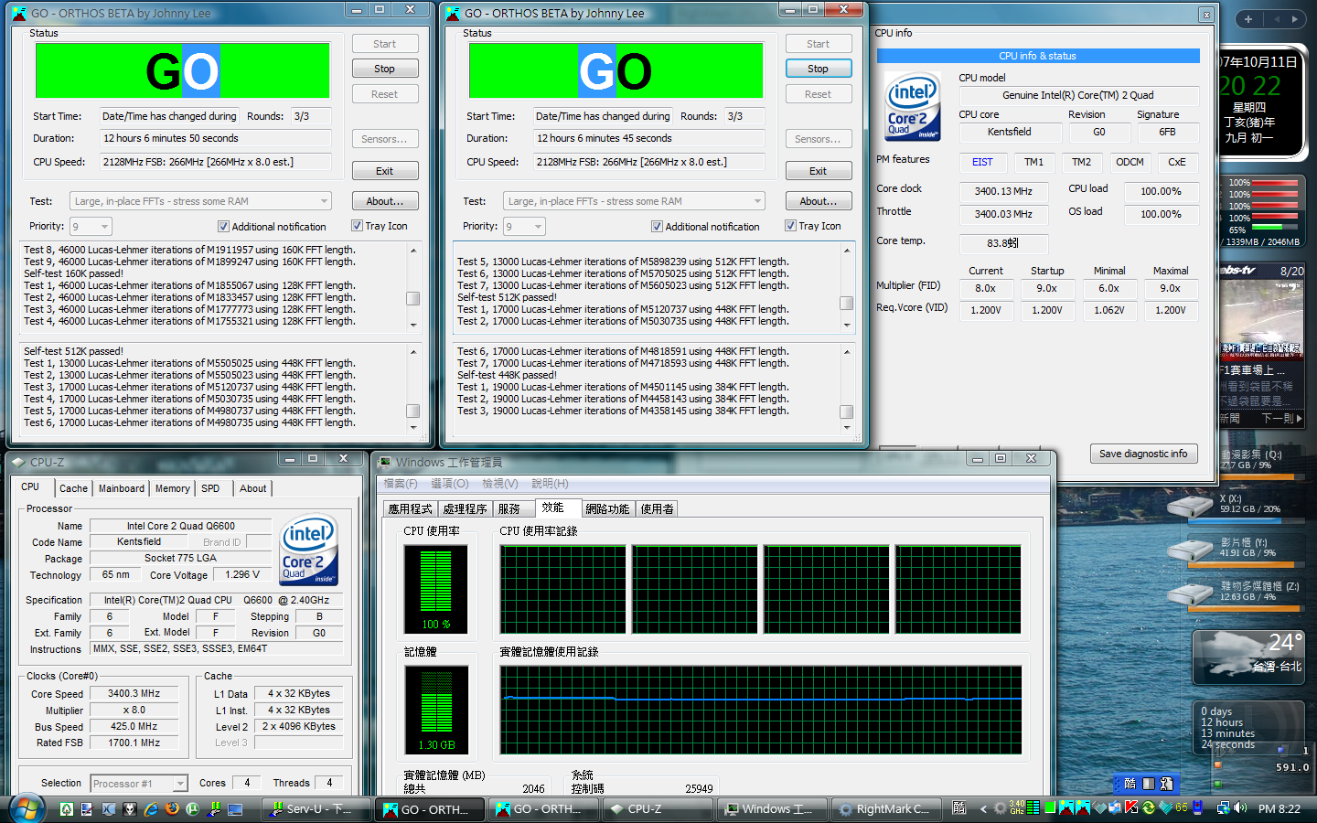The width and height of the screenshot is (1317, 823).
Task: Click the Intel Core 2 Quad logo in CPU info
Action: 912,106
